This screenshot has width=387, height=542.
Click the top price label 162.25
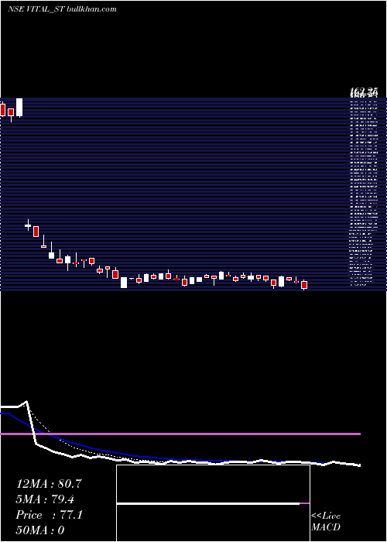click(x=363, y=91)
